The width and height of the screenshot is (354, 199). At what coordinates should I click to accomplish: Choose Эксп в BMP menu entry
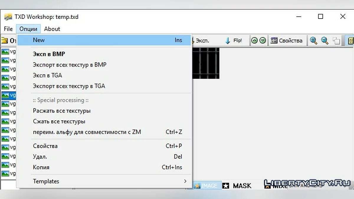[x=49, y=54]
